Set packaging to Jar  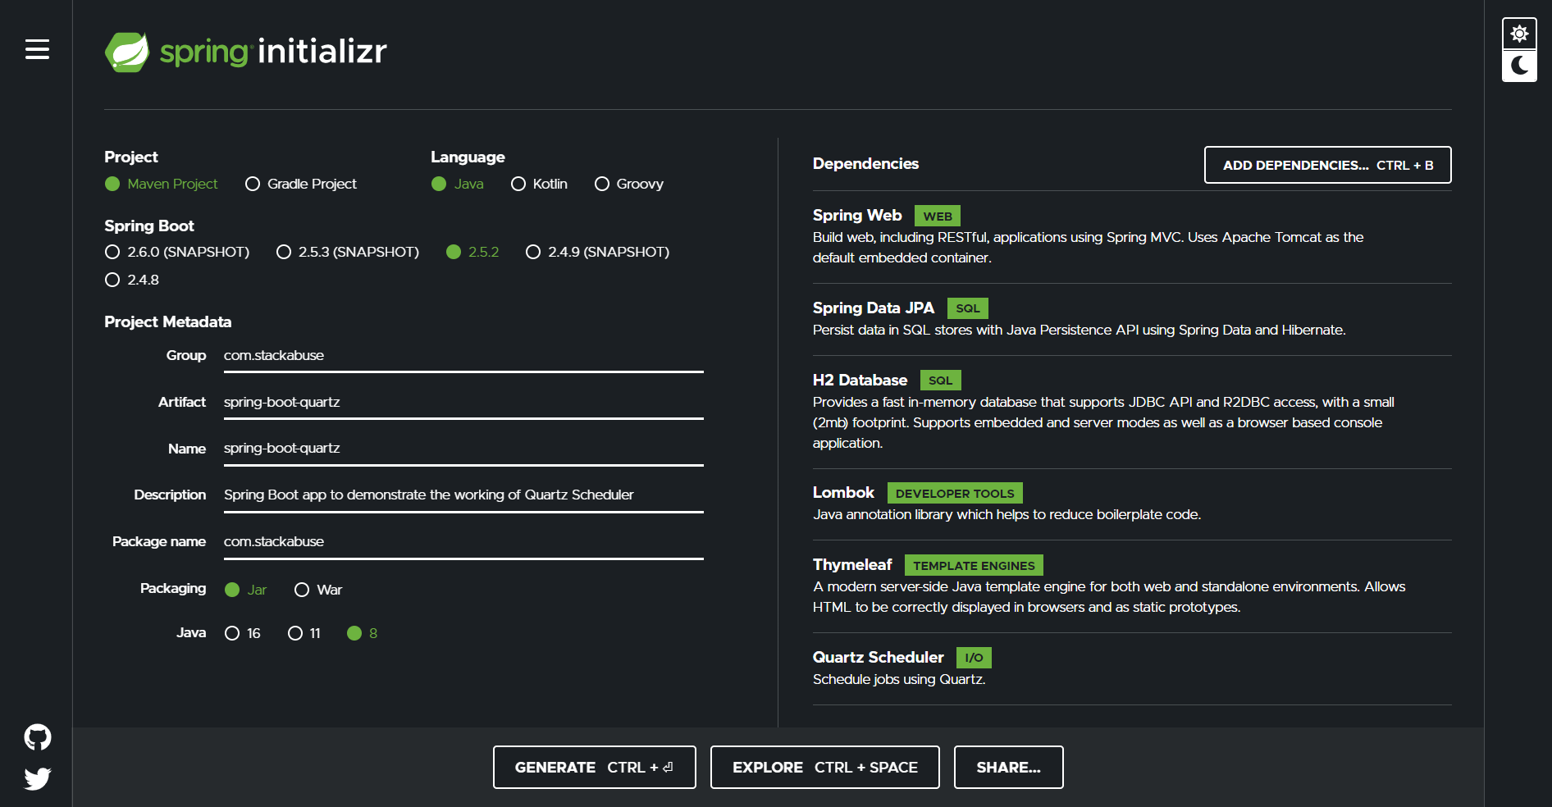pyautogui.click(x=246, y=590)
